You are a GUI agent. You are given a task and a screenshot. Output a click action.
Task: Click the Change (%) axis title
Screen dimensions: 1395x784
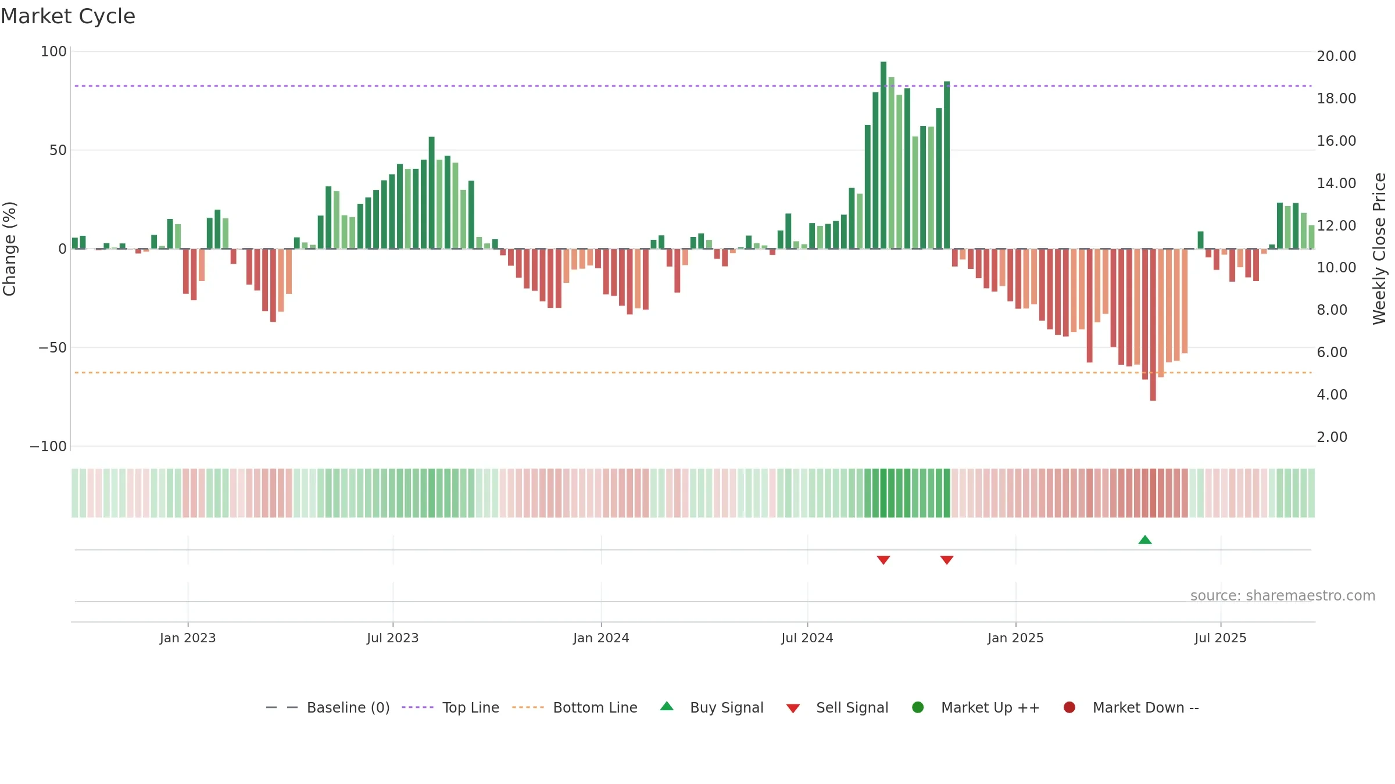(x=10, y=249)
